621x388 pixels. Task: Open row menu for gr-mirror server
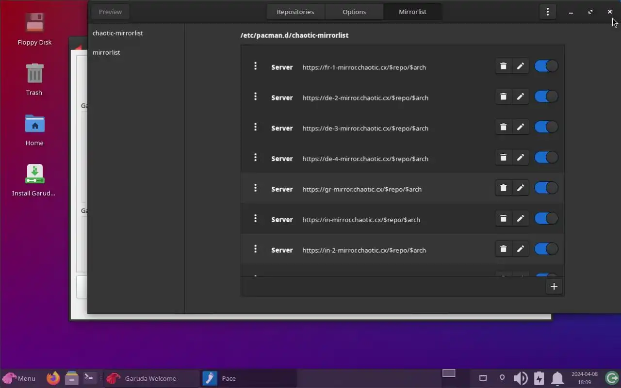[255, 188]
